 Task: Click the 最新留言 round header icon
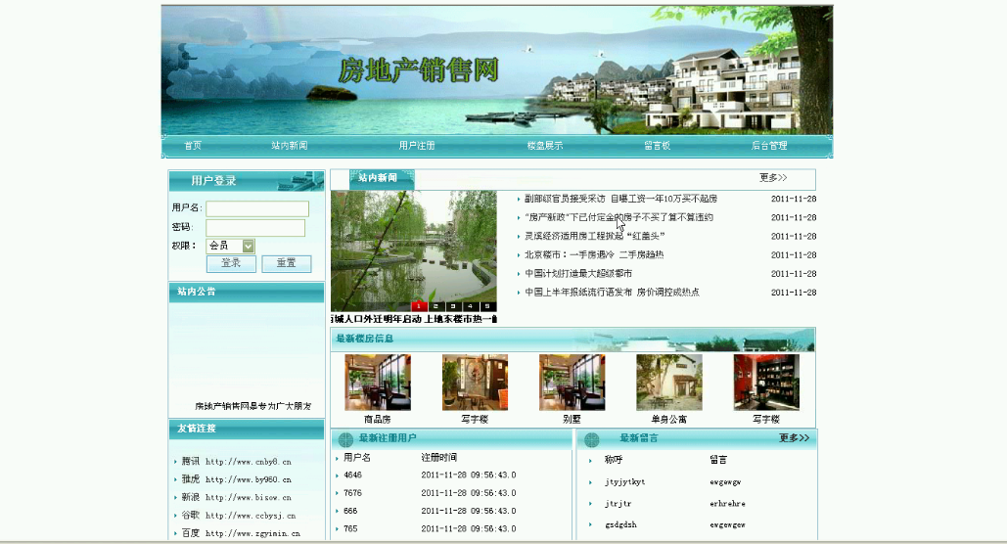point(592,439)
